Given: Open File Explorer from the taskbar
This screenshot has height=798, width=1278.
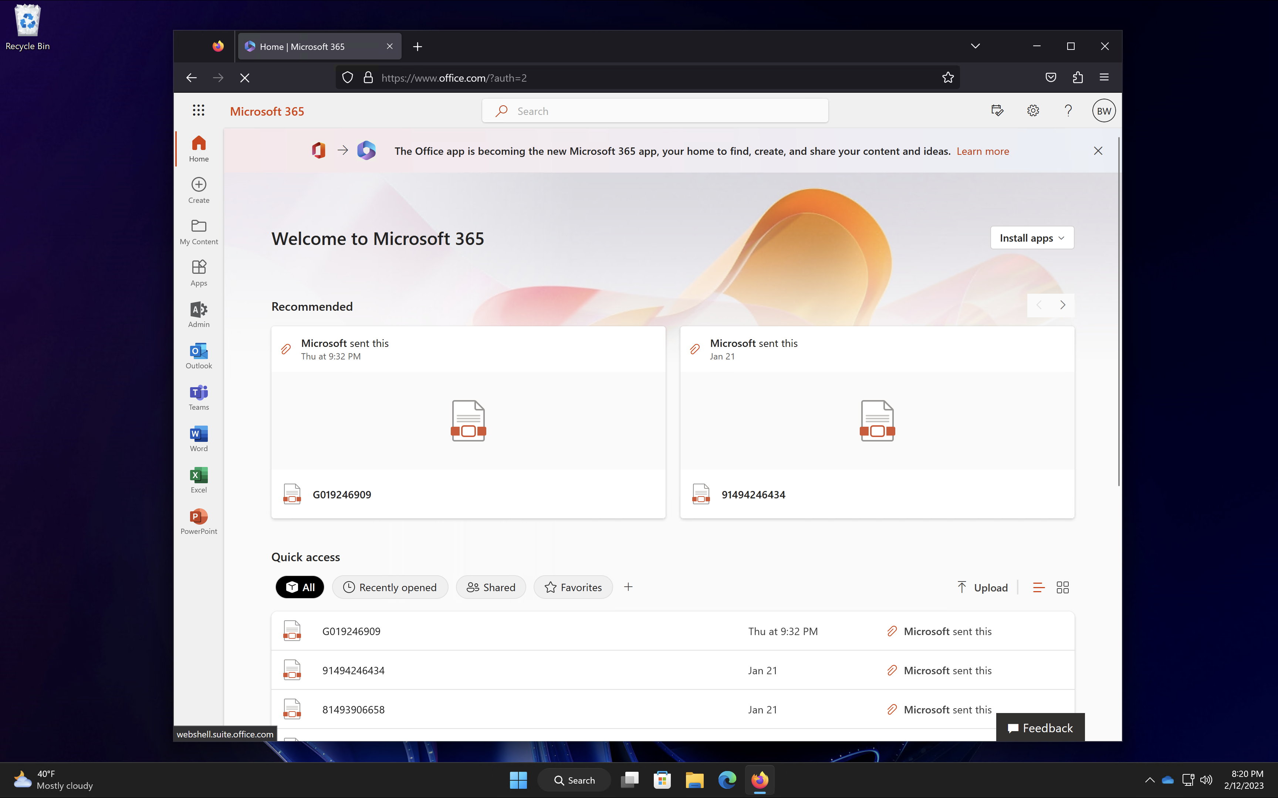Looking at the screenshot, I should [694, 780].
